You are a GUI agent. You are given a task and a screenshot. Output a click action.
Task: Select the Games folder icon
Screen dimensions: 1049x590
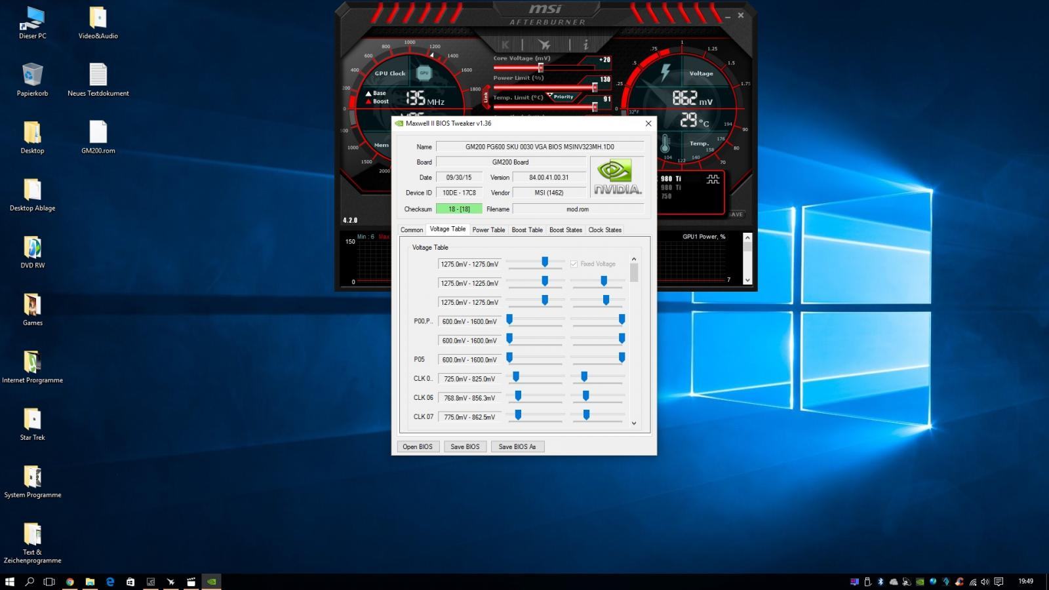pos(32,309)
